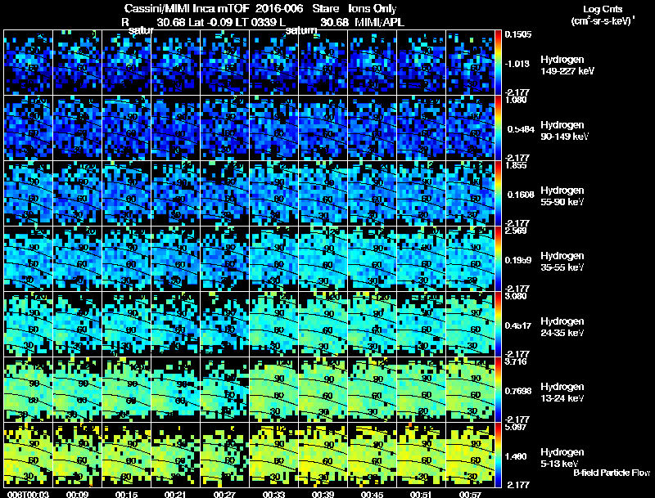Click the Hydrogen 90-149 keV color bar
The image size is (655, 498).
click(x=498, y=128)
